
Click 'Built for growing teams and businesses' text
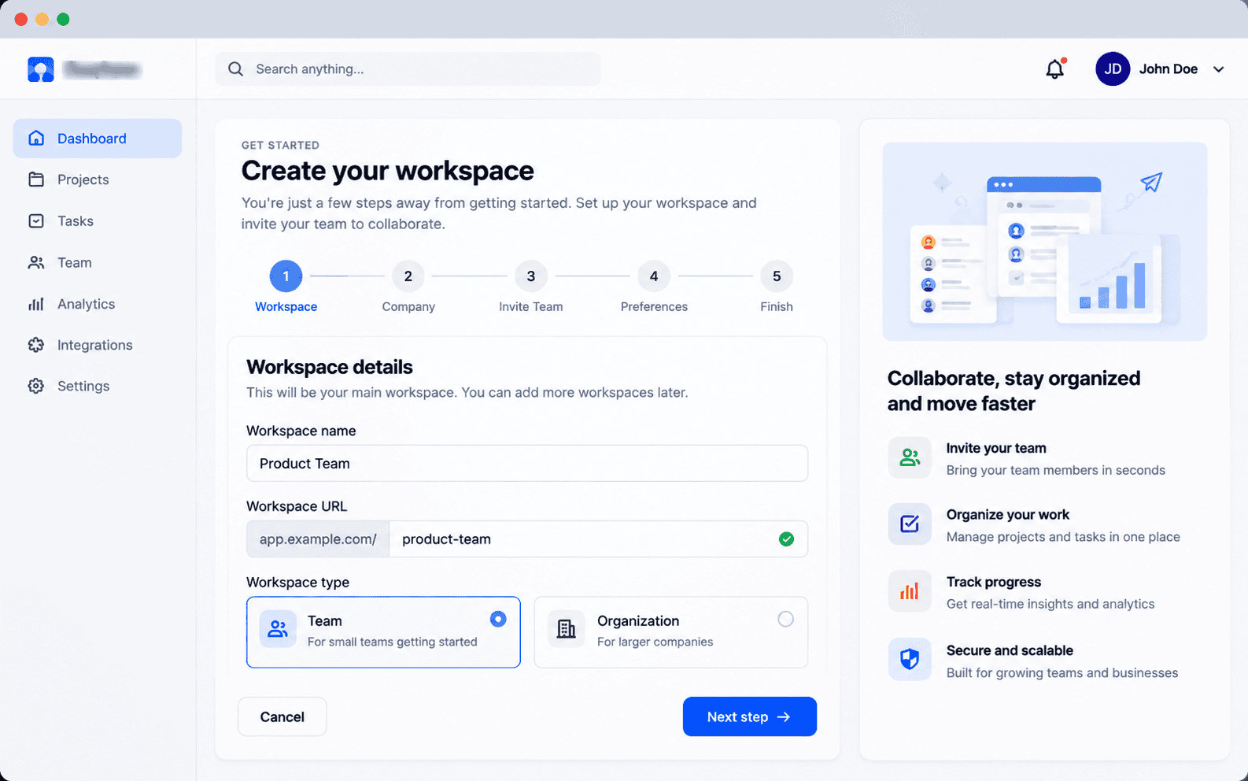click(1062, 672)
